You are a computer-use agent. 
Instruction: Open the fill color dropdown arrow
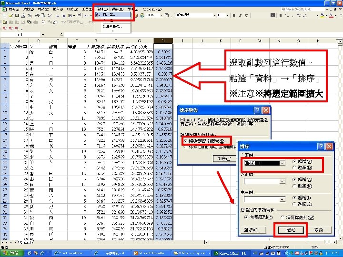pyautogui.click(x=326, y=16)
